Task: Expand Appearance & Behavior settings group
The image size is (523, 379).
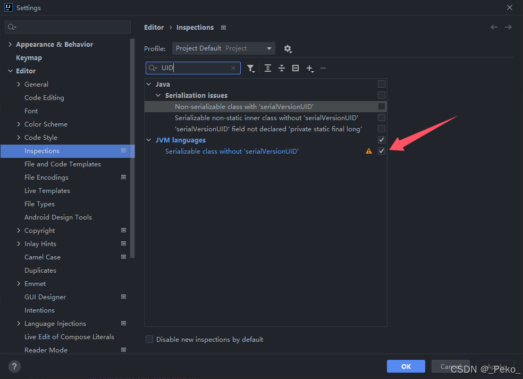Action: [10, 44]
